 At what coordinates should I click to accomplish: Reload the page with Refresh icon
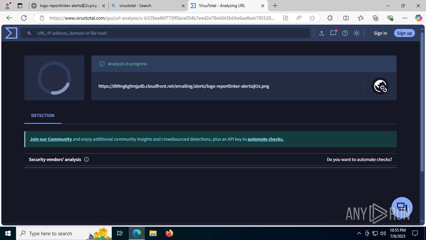[24, 18]
